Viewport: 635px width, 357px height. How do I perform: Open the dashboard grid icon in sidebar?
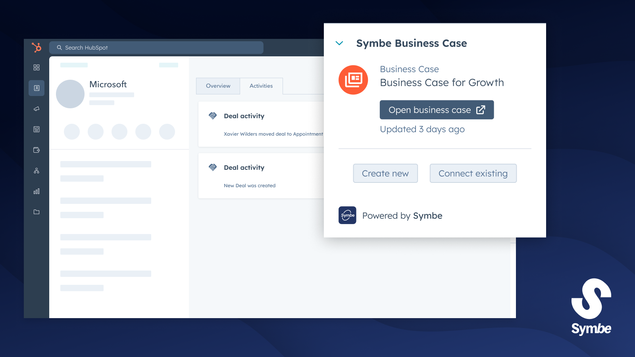coord(36,67)
